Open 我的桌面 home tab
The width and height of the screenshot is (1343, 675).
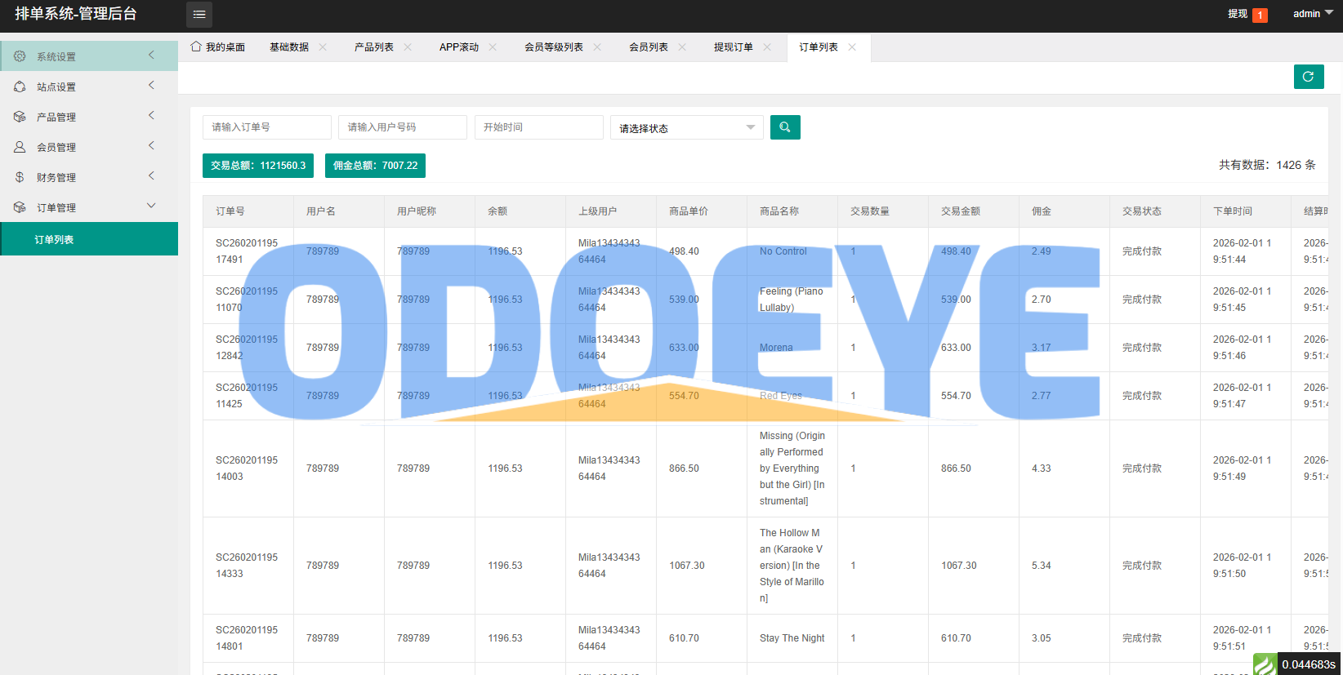click(218, 47)
